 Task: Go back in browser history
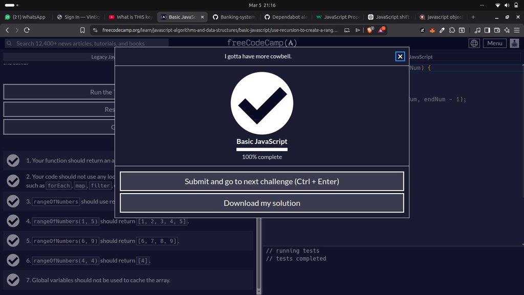(7, 30)
